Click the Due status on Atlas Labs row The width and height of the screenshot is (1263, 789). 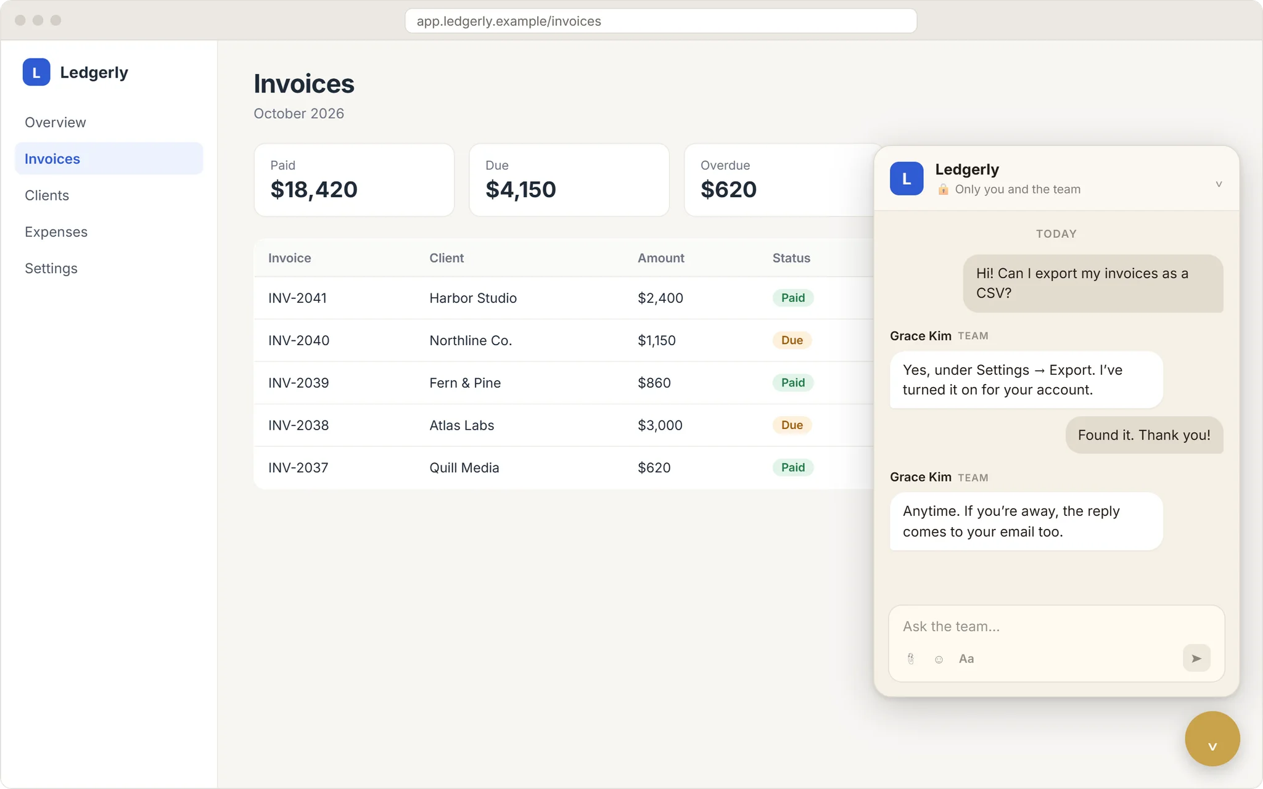coord(792,425)
